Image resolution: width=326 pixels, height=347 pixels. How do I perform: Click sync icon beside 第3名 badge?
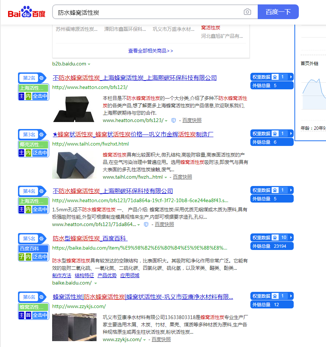41,135
